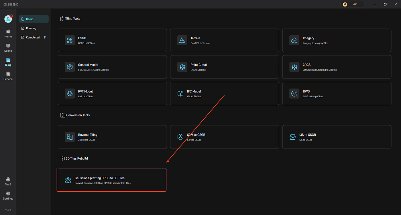Show the Running tasks list
Screen dimensions: 401x215
click(x=34, y=28)
